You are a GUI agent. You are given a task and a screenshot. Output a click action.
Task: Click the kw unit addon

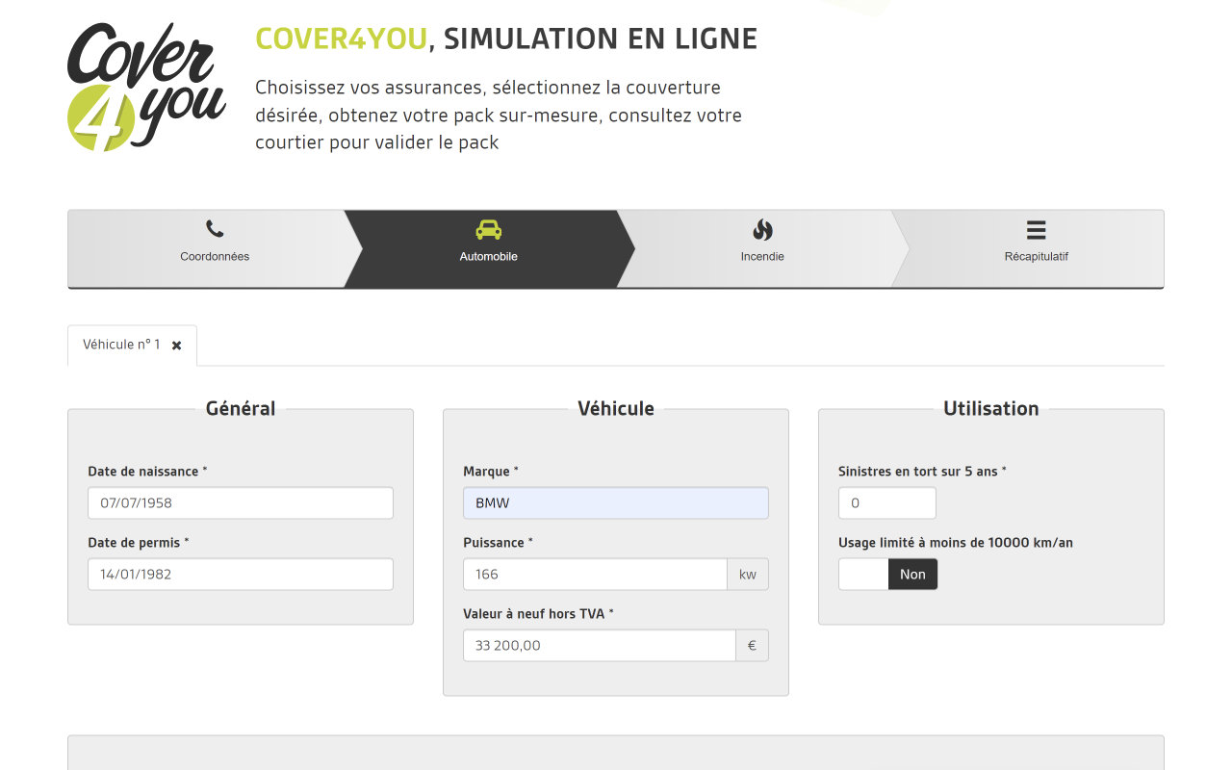click(748, 575)
